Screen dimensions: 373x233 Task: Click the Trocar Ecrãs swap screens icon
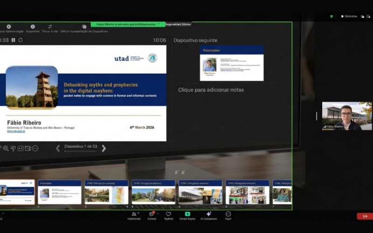50,27
